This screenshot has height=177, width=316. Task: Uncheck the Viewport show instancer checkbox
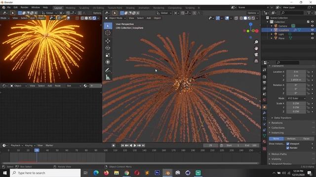pyautogui.click(x=288, y=144)
